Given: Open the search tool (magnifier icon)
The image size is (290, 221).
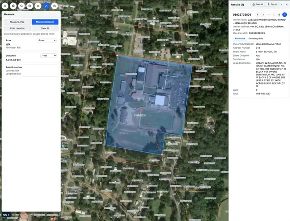Looking at the screenshot, I should coord(21,6).
